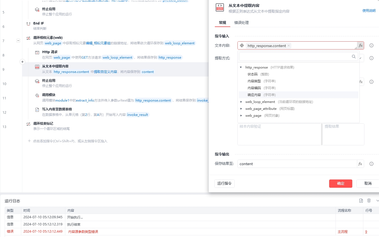Clear the run log with the trash icon

[369, 201]
